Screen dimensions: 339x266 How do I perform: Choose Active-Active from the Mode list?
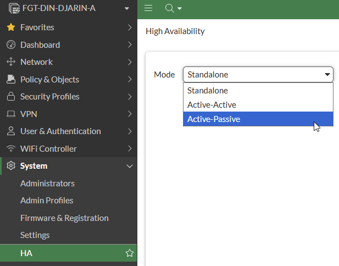[258, 104]
